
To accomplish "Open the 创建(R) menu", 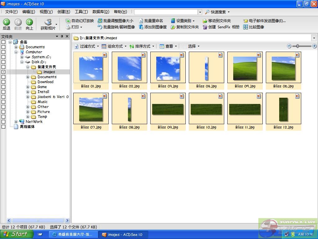I will click(64, 12).
